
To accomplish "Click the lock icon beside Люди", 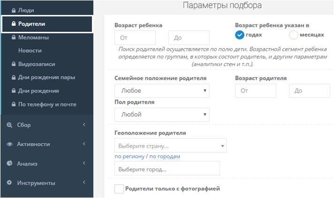I will pyautogui.click(x=14, y=10).
